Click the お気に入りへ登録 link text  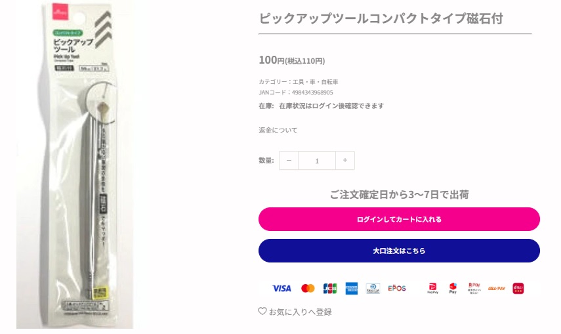301,312
